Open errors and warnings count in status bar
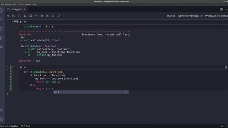This screenshot has width=228, height=128. coord(25,126)
